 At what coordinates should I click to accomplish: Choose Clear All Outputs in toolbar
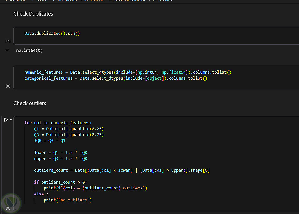coord(127,1)
